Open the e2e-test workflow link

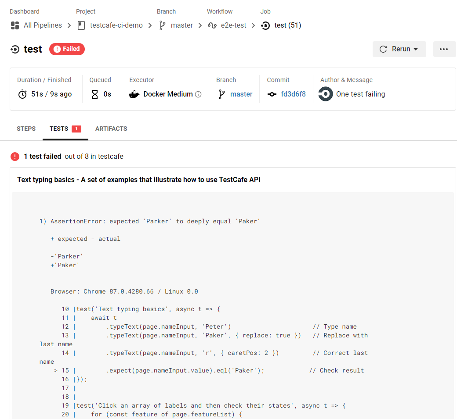pos(233,25)
